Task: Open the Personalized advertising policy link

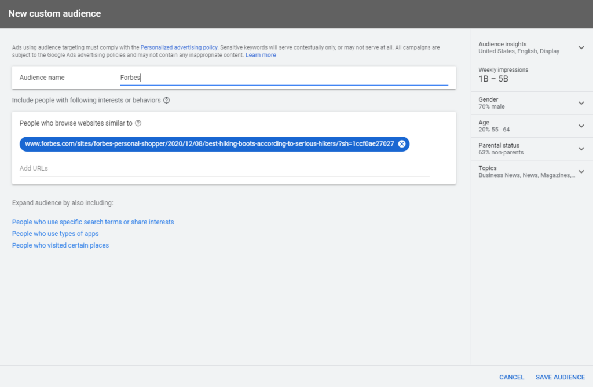Action: 179,47
